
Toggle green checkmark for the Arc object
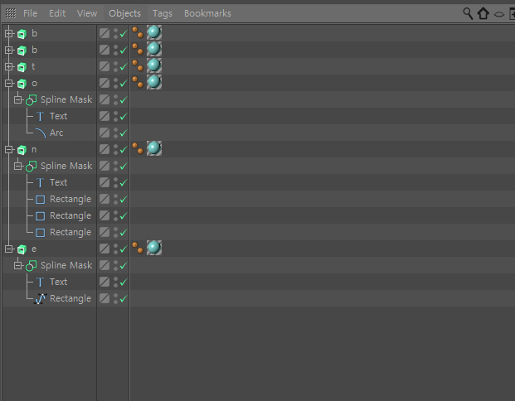[124, 133]
